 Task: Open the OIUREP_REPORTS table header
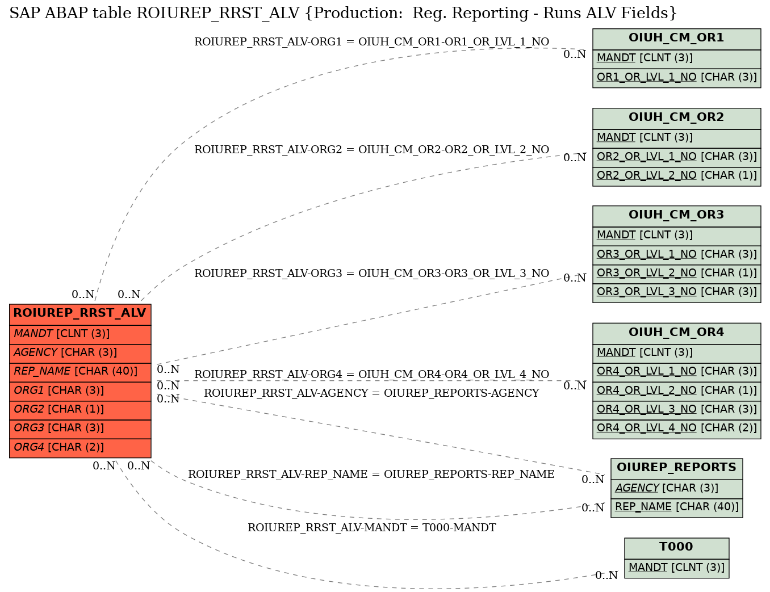coord(676,468)
